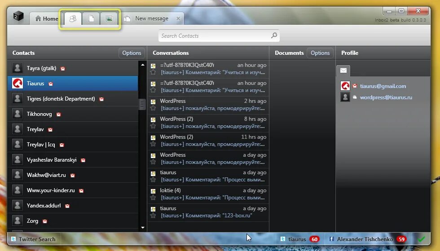Image resolution: width=440 pixels, height=251 pixels.
Task: Click Twitter bird icon by Twitter Search
Action: (13, 239)
